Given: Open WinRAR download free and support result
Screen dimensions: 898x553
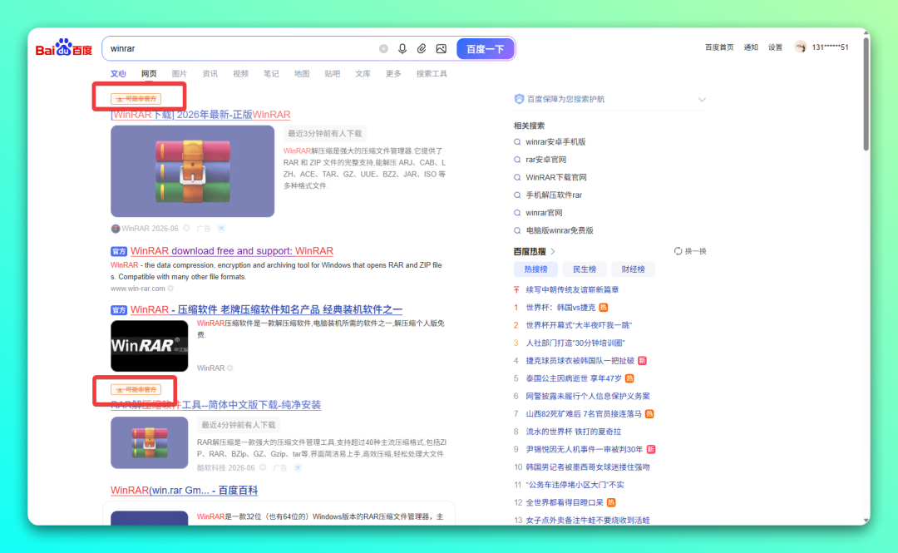Looking at the screenshot, I should [x=232, y=251].
